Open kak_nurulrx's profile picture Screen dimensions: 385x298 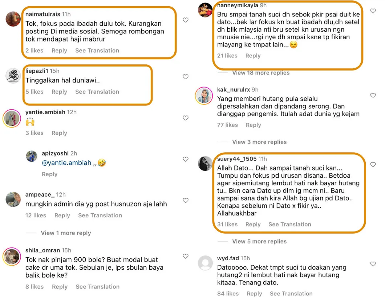point(204,96)
